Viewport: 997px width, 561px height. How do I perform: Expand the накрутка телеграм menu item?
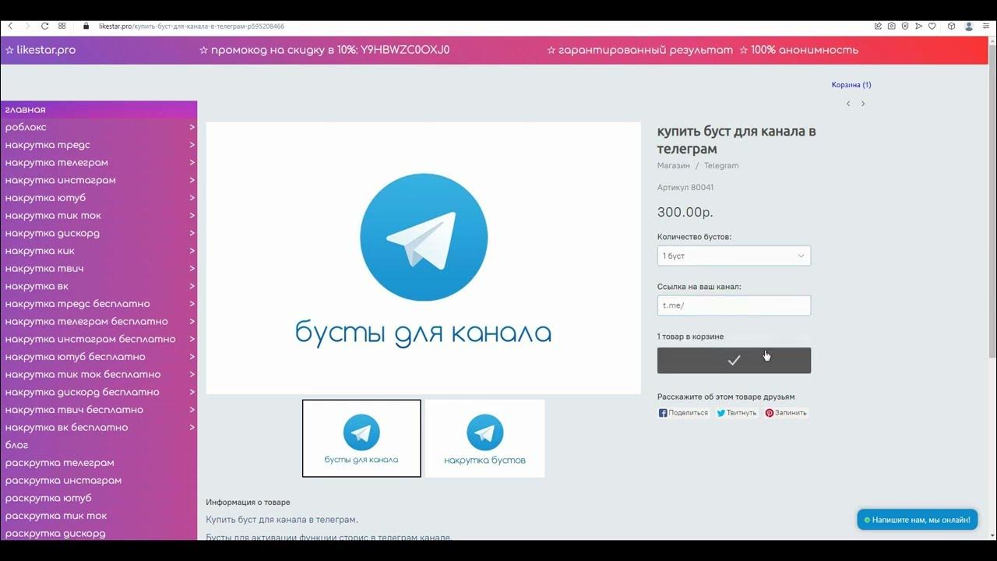[x=98, y=163]
